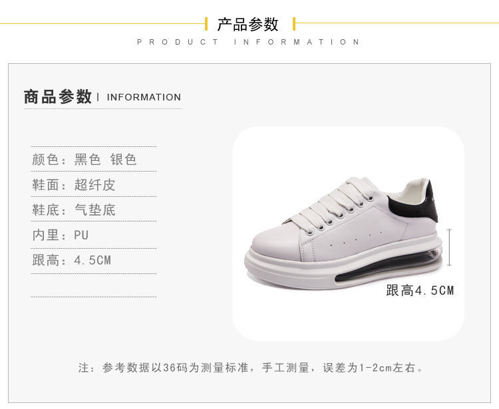Click the PRODUCT INFORMATION subtitle text
Image resolution: width=499 pixels, height=409 pixels.
[248, 42]
